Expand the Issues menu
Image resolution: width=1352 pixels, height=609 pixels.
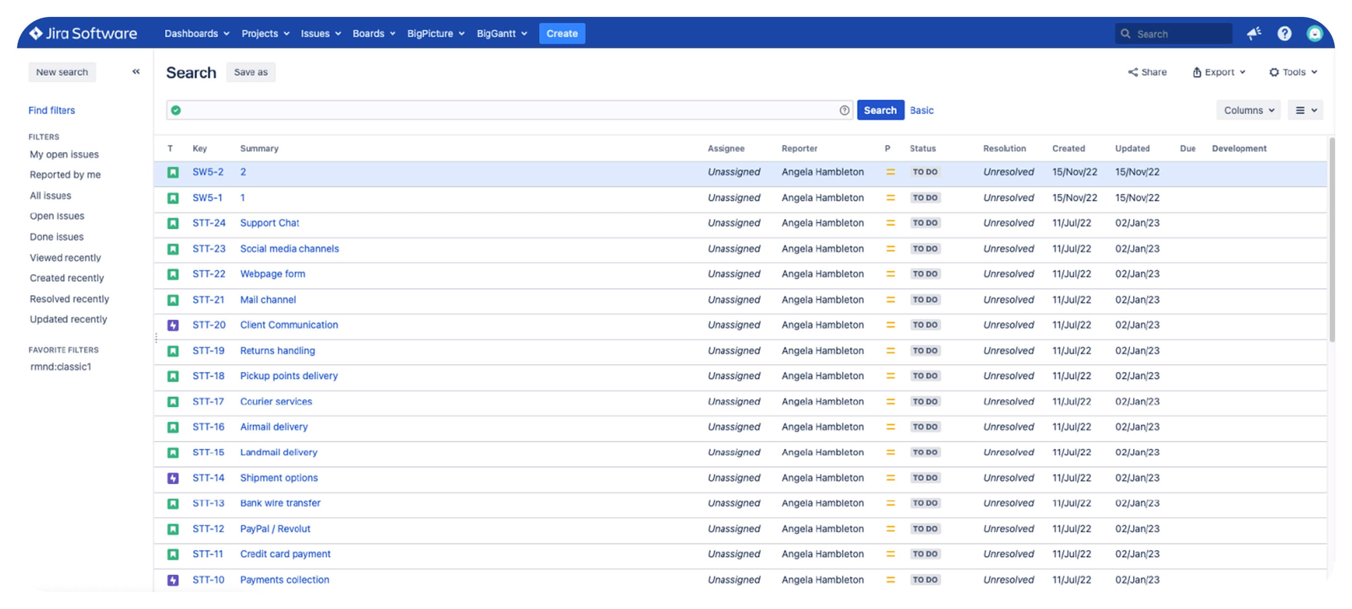(321, 33)
